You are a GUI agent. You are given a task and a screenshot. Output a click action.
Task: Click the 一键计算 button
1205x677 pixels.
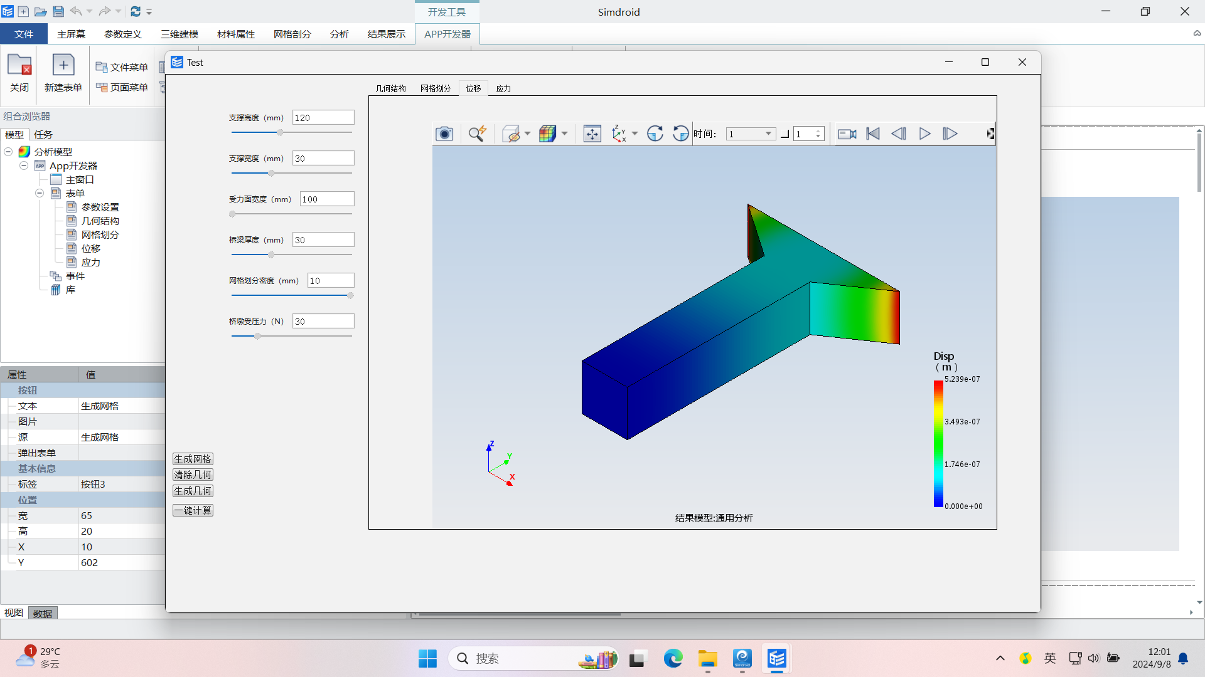(193, 510)
